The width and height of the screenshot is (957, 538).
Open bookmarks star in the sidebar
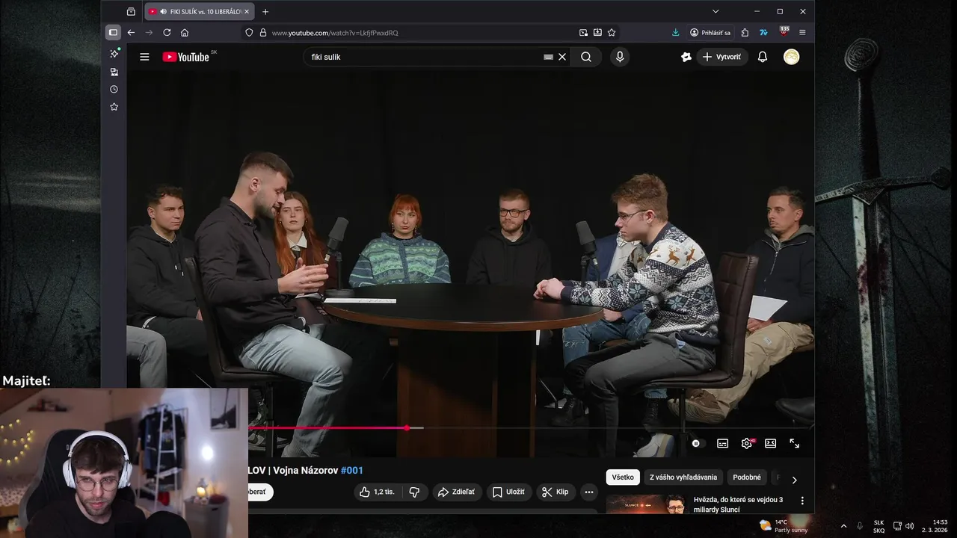[114, 107]
